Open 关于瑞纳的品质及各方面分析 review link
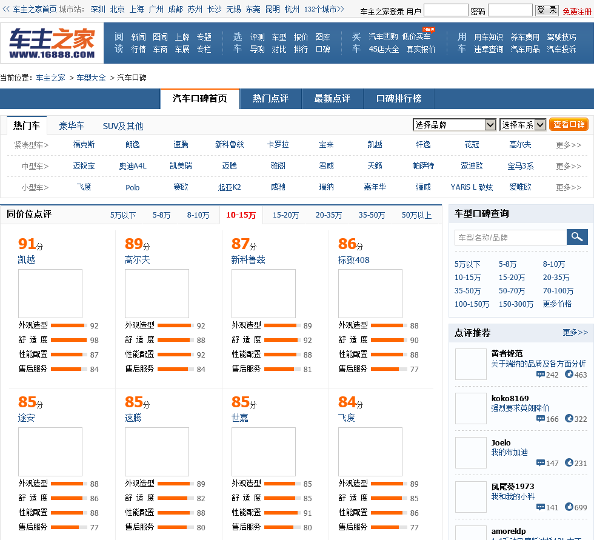Screen dimensions: 594x540 click(538, 364)
